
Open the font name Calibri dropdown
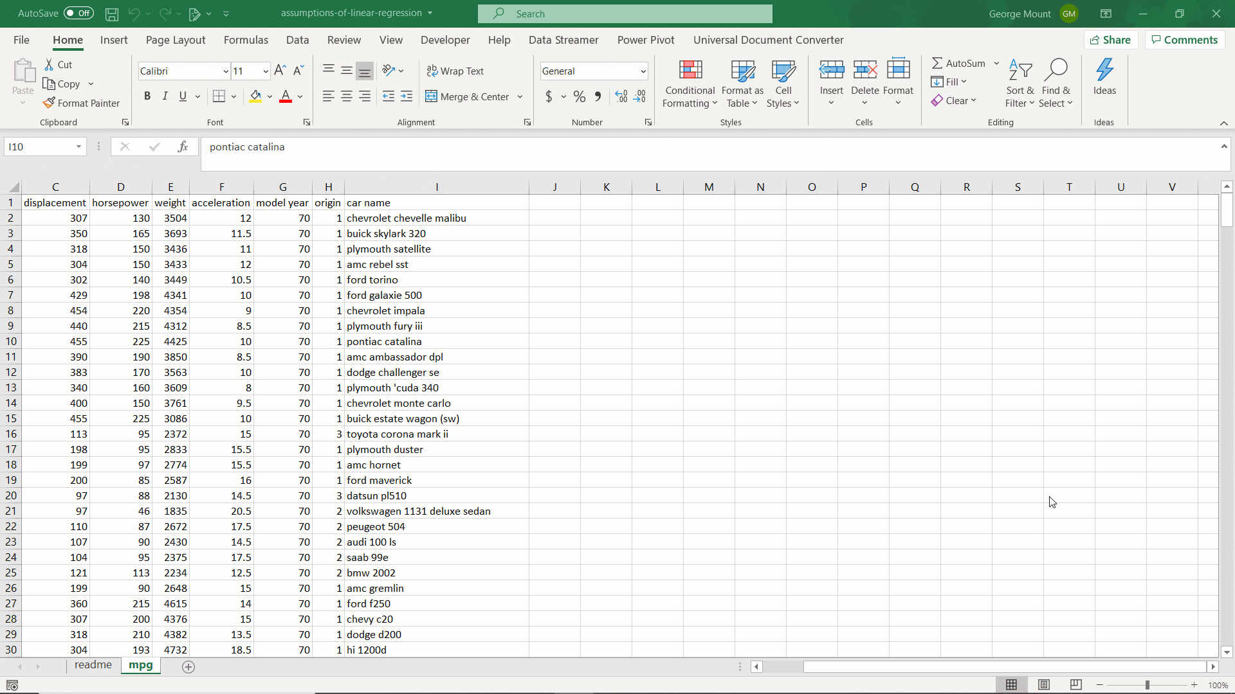(226, 71)
